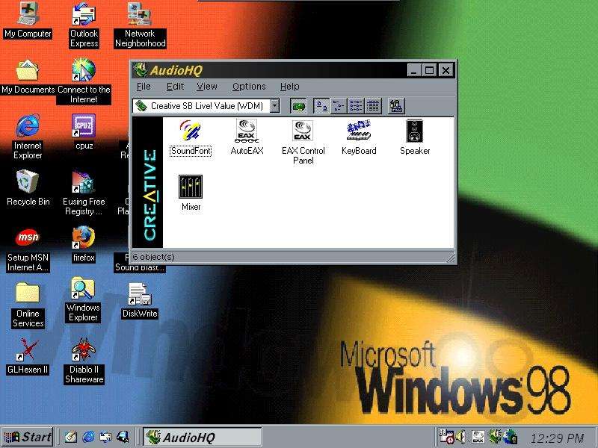Select Diablo II Shareware shortcut
This screenshot has width=598, height=448.
click(84, 361)
